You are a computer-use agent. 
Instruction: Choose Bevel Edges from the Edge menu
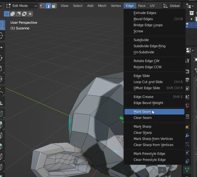click(x=143, y=19)
